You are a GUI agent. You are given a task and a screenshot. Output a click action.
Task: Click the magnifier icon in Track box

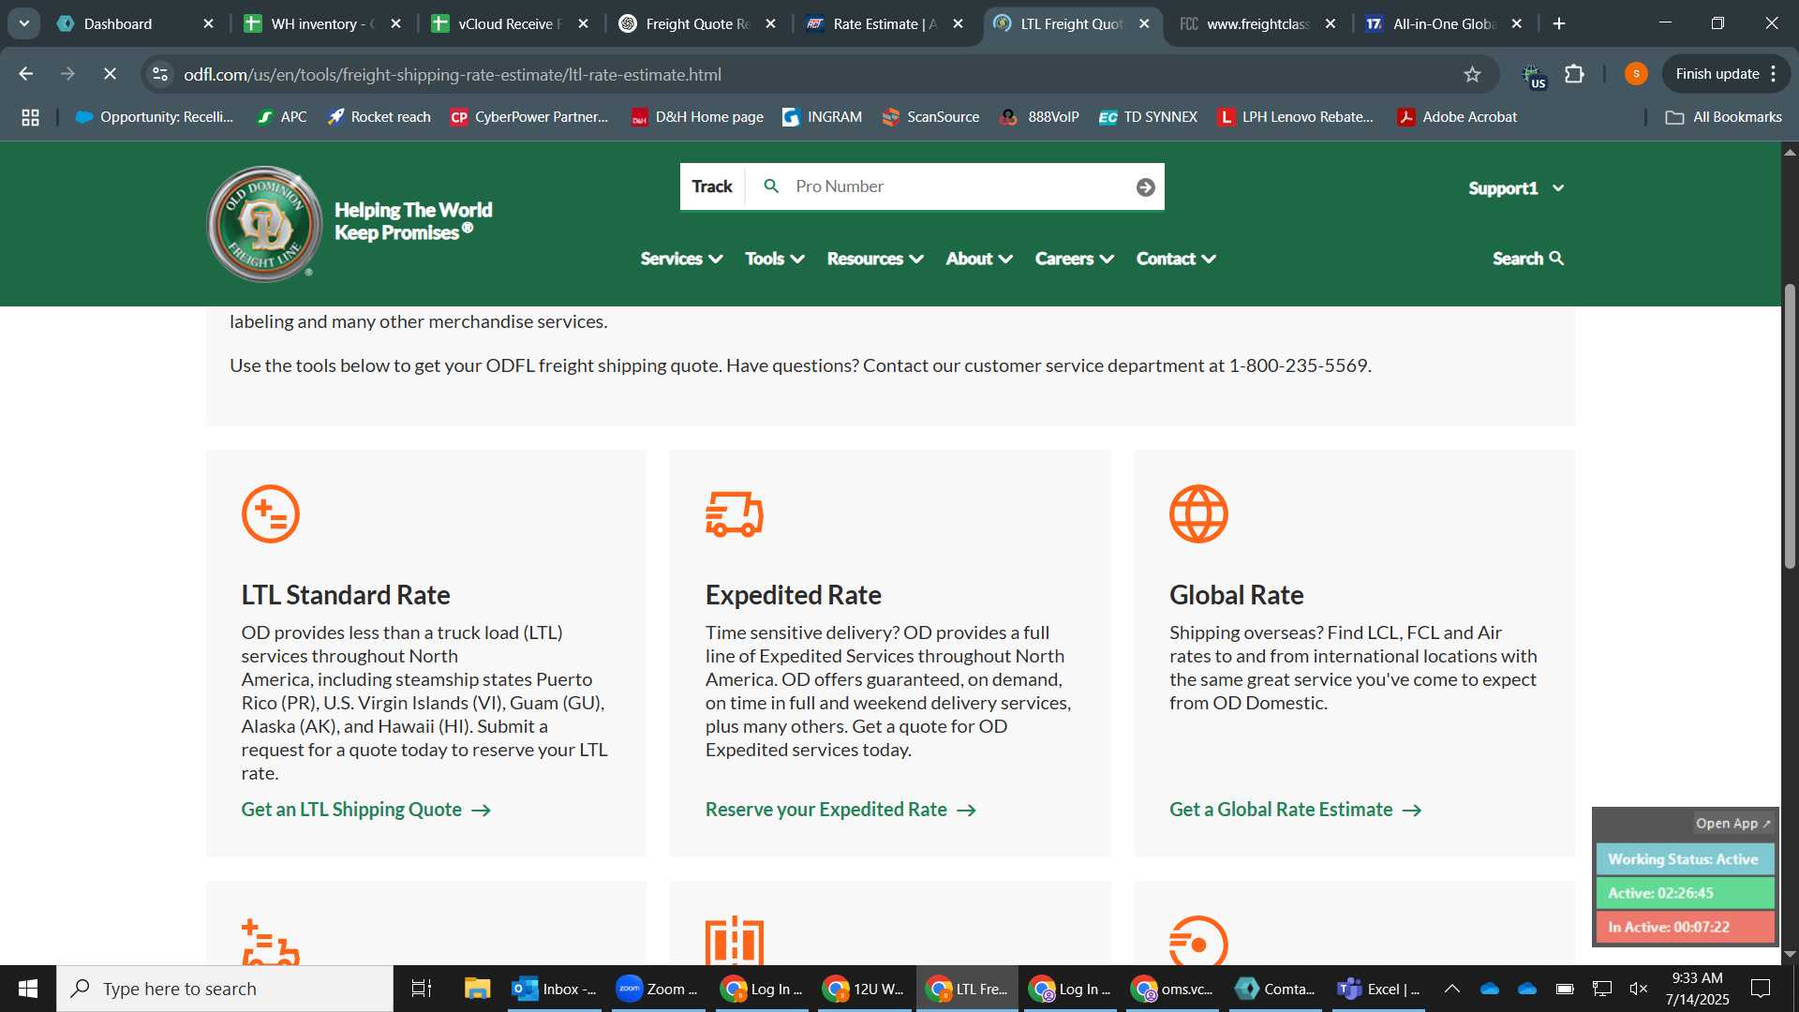[x=771, y=186]
